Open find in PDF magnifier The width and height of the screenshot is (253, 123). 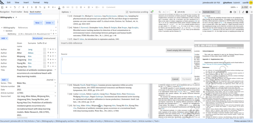tap(160, 12)
